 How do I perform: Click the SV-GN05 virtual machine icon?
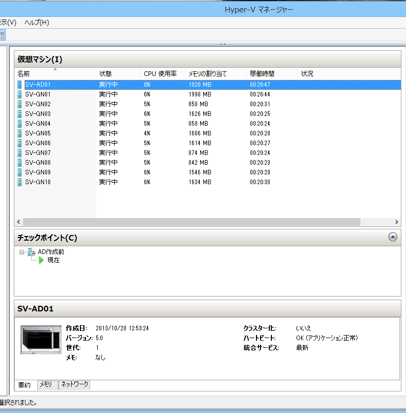(x=19, y=133)
